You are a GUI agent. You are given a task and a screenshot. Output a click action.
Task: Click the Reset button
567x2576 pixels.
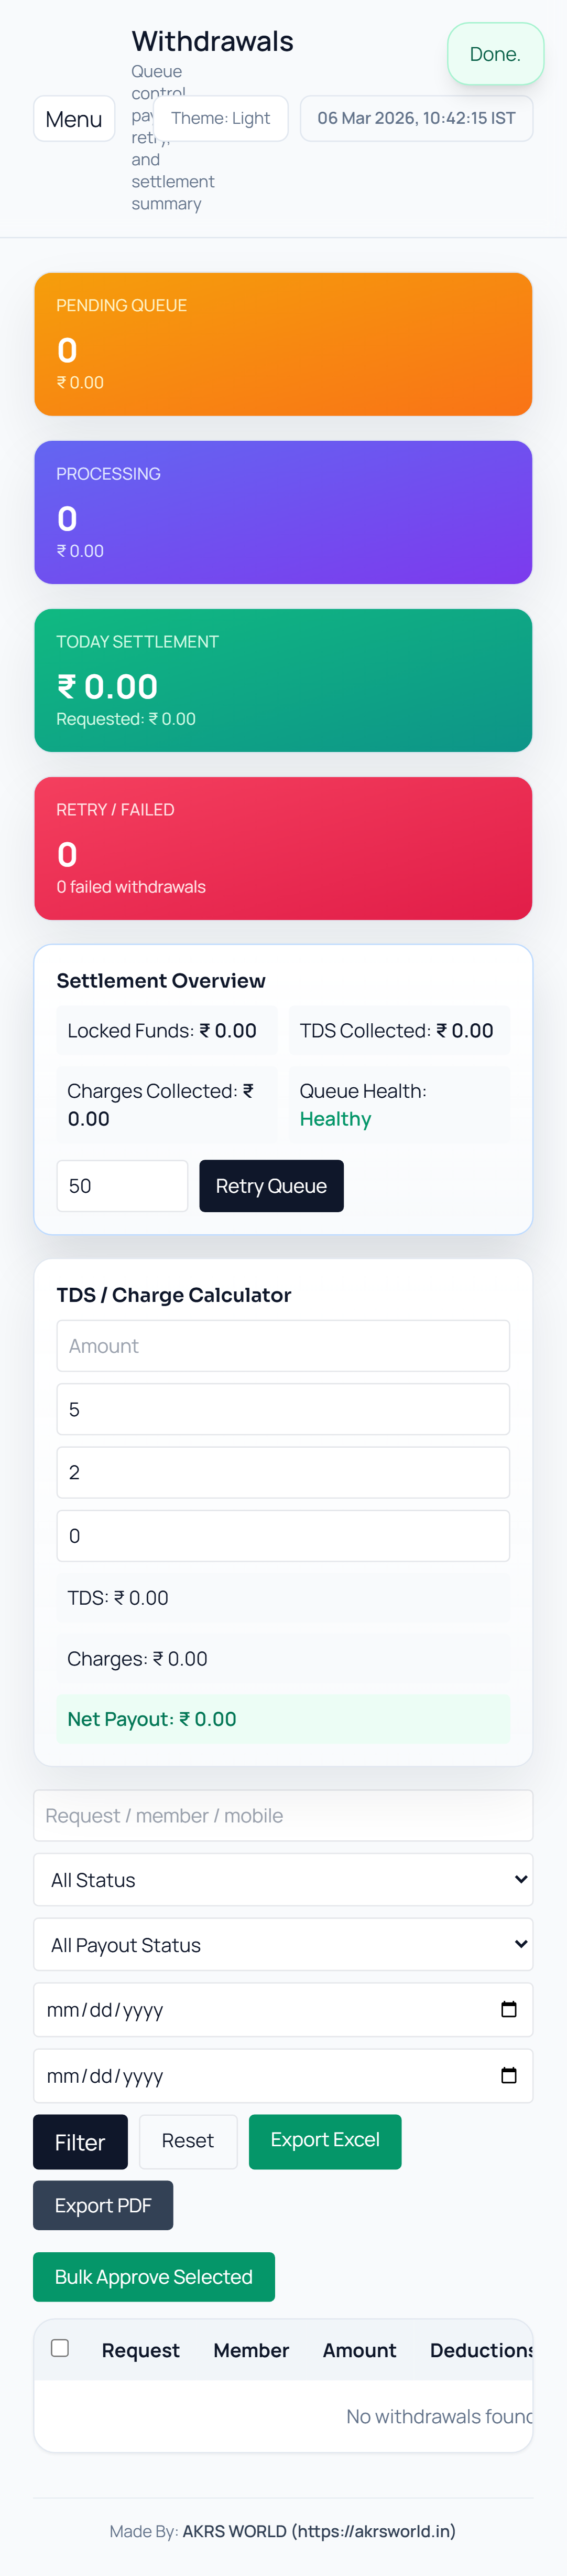click(188, 2140)
